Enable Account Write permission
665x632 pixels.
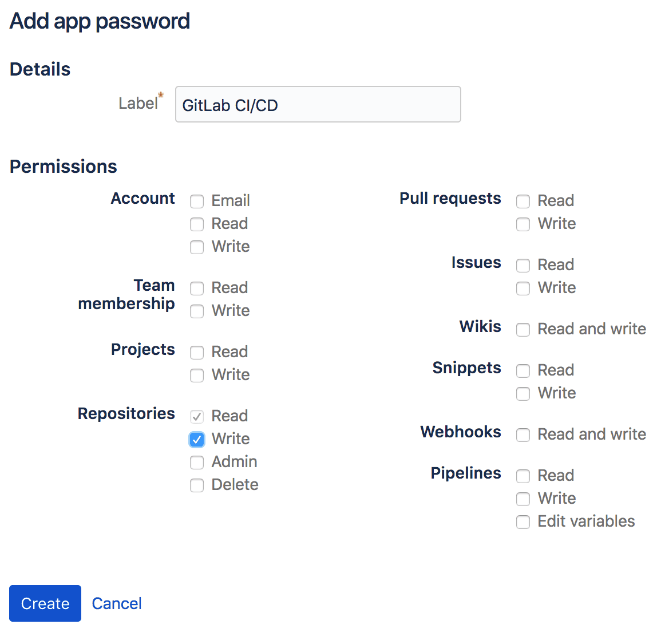pyautogui.click(x=197, y=247)
